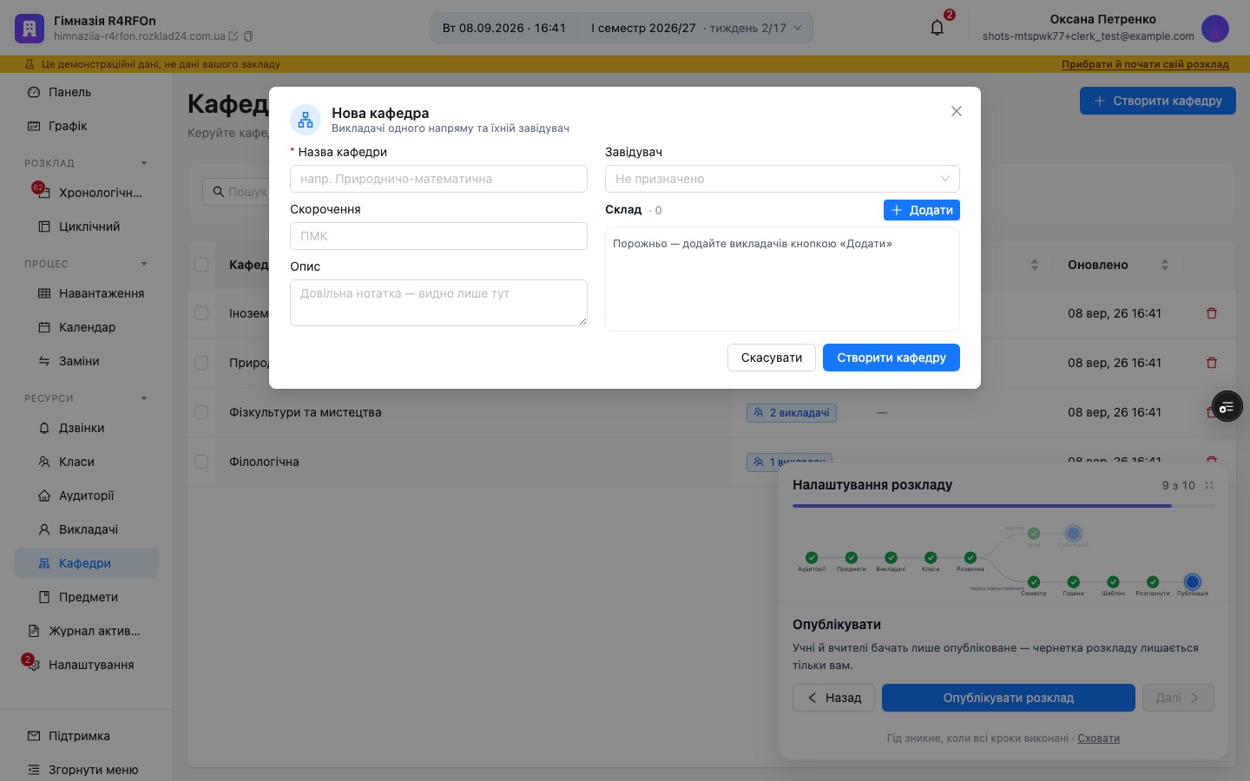This screenshot has width=1250, height=781.
Task: Delete the second department row with the trash icon
Action: pyautogui.click(x=1212, y=363)
